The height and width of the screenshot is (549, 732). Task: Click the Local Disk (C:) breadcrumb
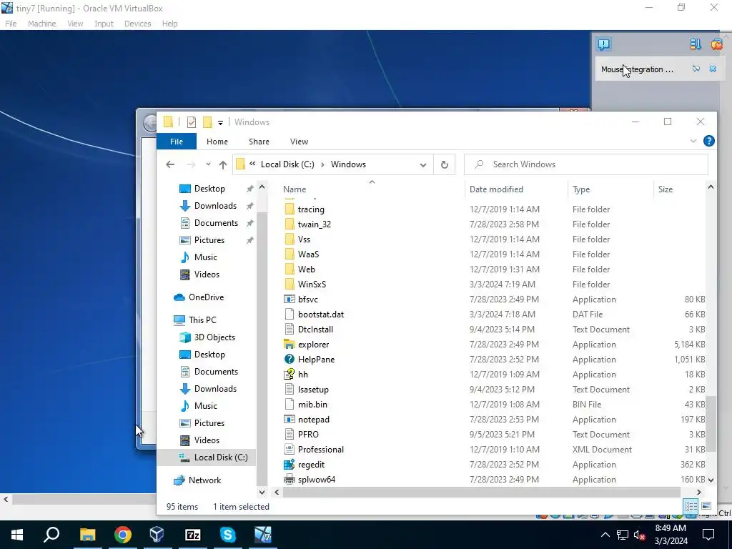(287, 164)
